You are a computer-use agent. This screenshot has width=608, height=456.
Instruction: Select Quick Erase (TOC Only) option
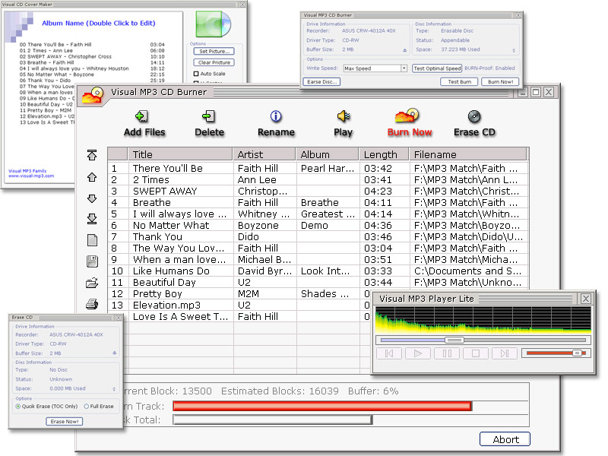pos(17,407)
